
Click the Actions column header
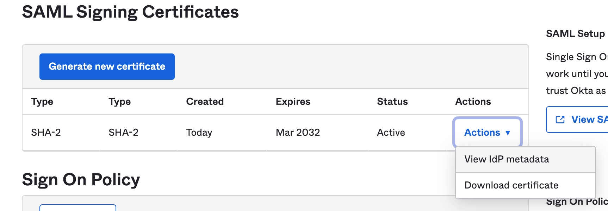(x=473, y=101)
